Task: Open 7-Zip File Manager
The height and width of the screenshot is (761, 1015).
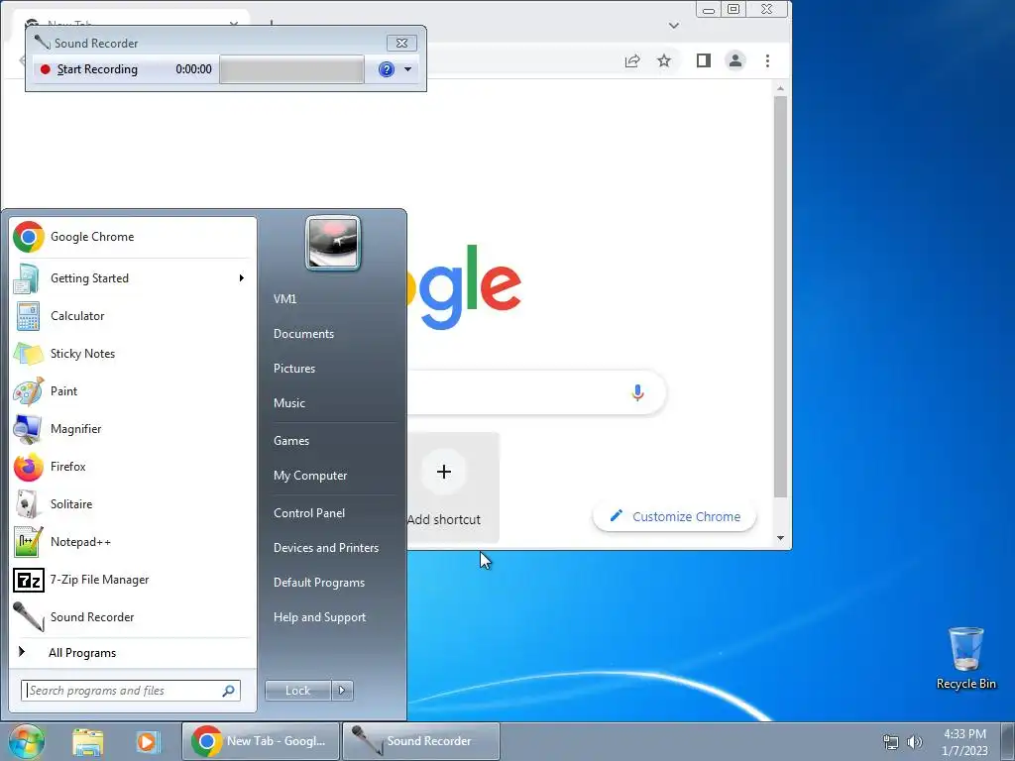Action: (x=133, y=579)
